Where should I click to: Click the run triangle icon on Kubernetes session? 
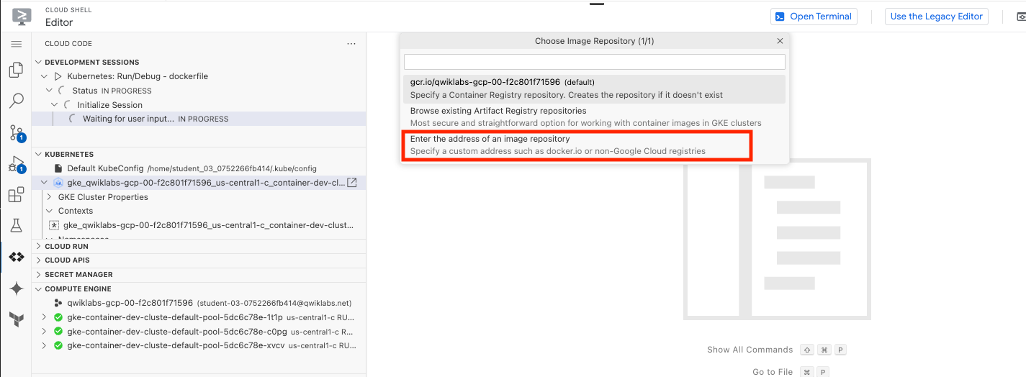[58, 76]
